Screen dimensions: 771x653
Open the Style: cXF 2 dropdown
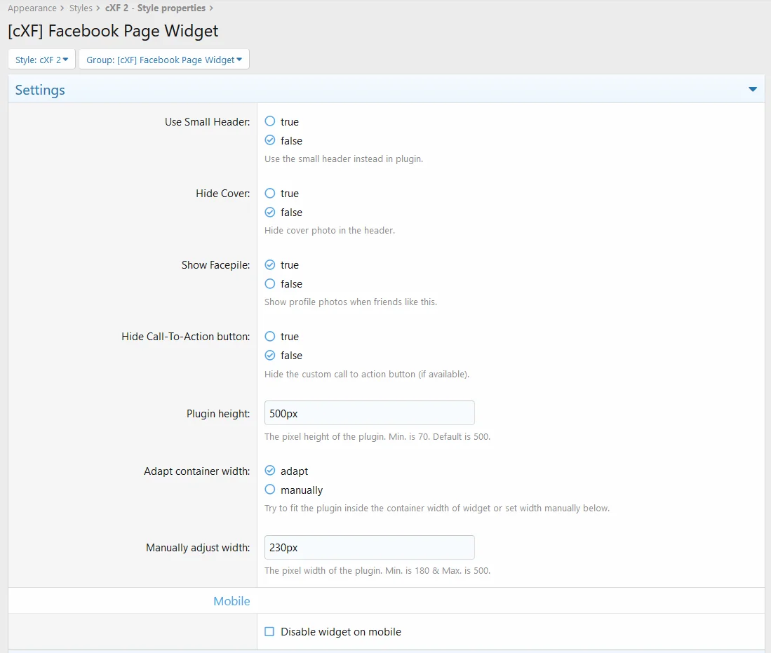tap(41, 60)
